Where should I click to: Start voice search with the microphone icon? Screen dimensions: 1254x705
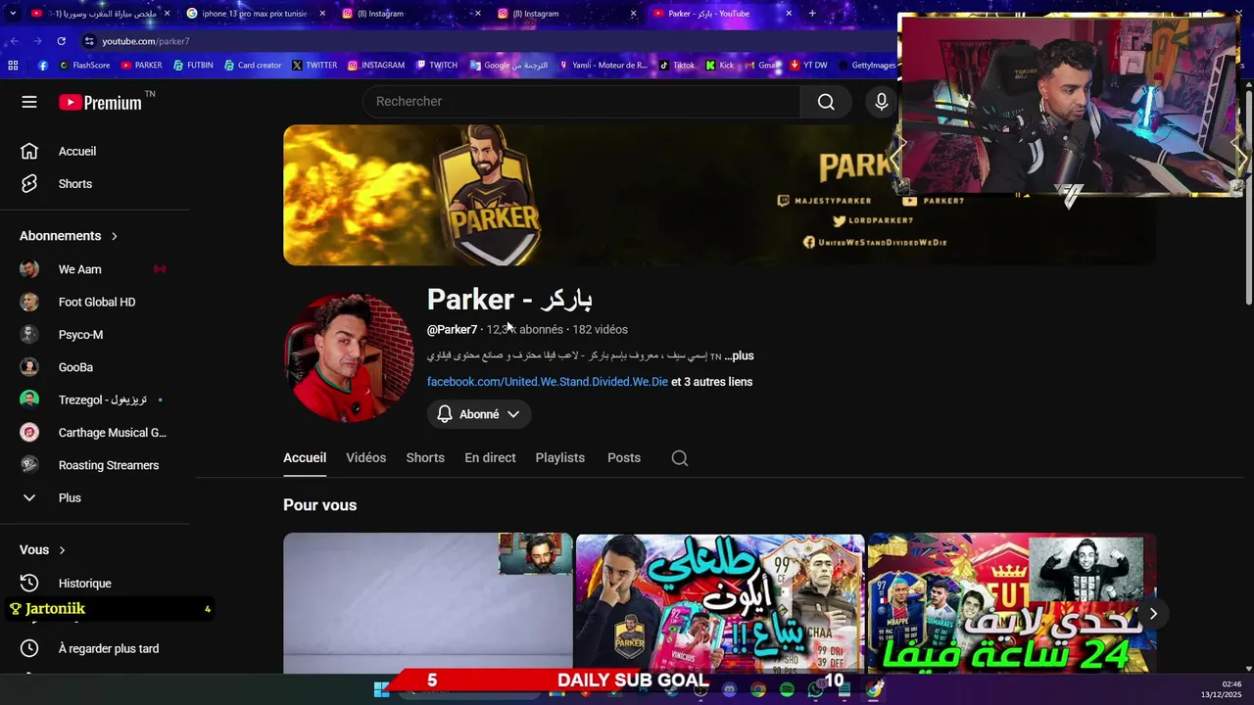(882, 102)
